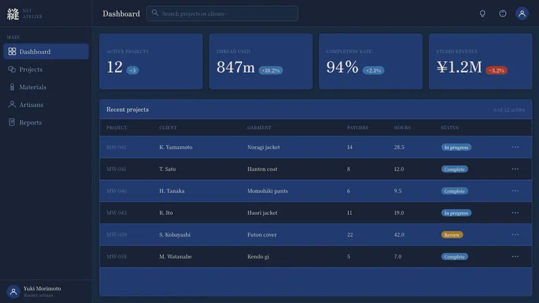Image resolution: width=539 pixels, height=303 pixels.
Task: Sort by the Project column header
Action: (x=117, y=127)
